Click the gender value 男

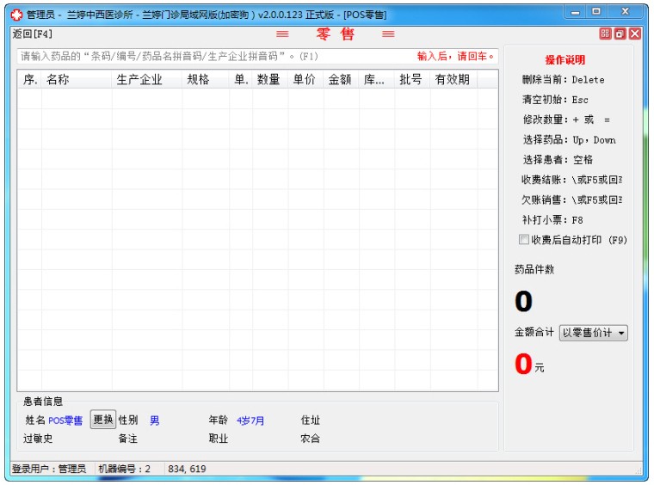pos(154,421)
